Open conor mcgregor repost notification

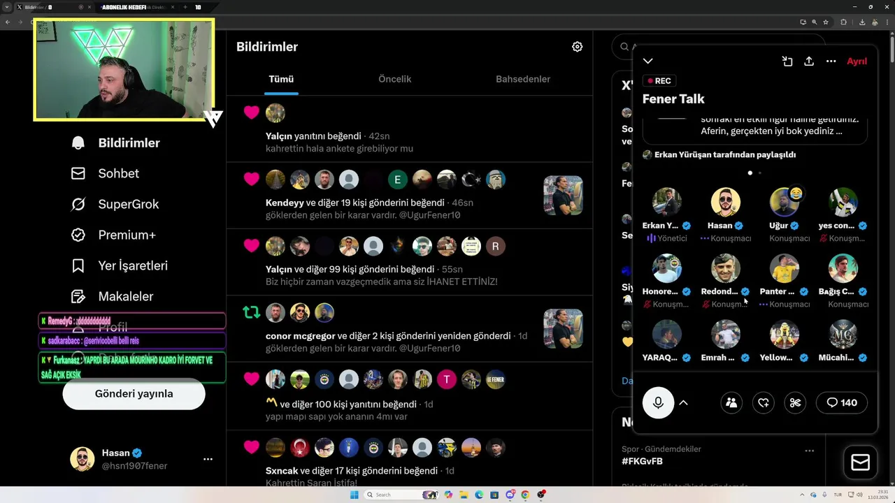pyautogui.click(x=409, y=328)
